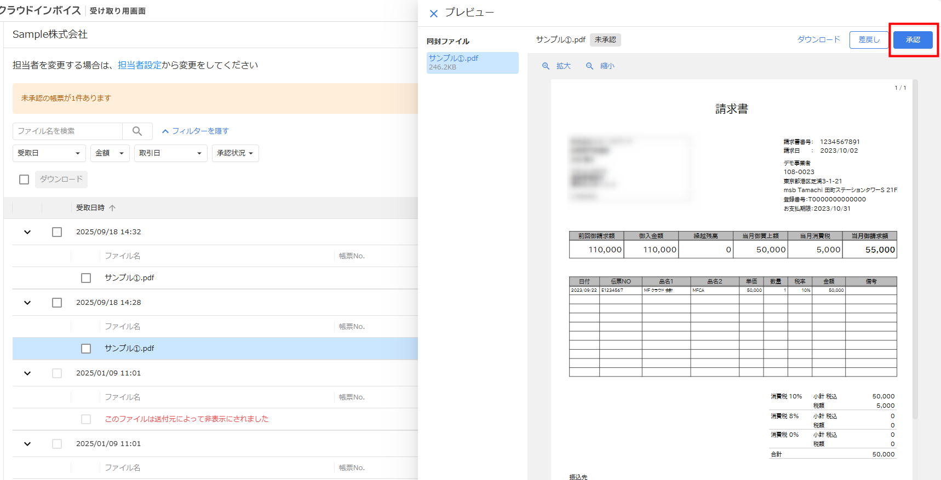
Task: Collapse the 2025/09/18 14:28 row group
Action: click(x=27, y=303)
